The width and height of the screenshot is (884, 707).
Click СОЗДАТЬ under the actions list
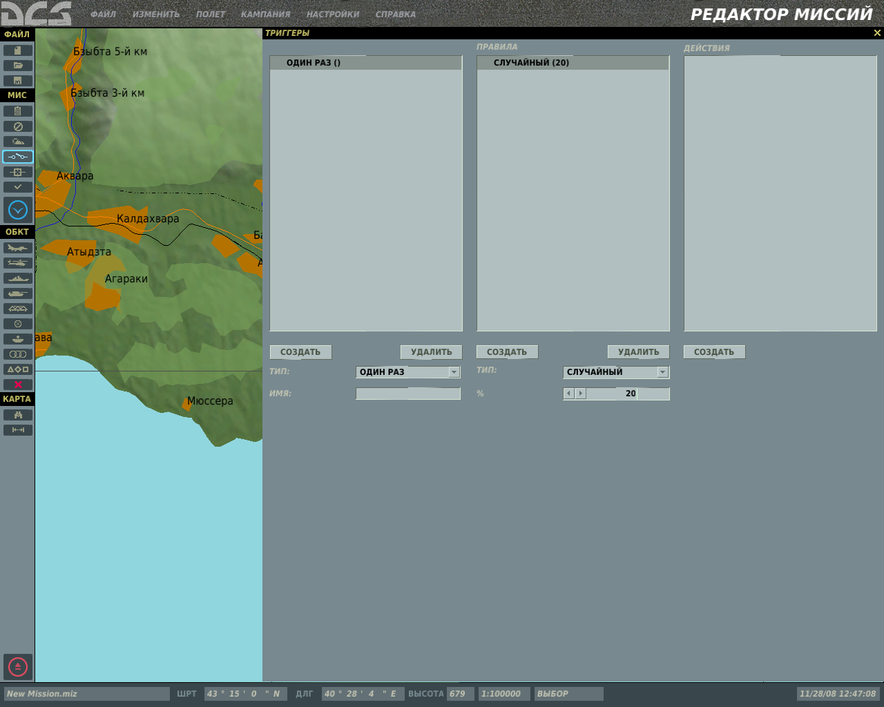coord(714,352)
